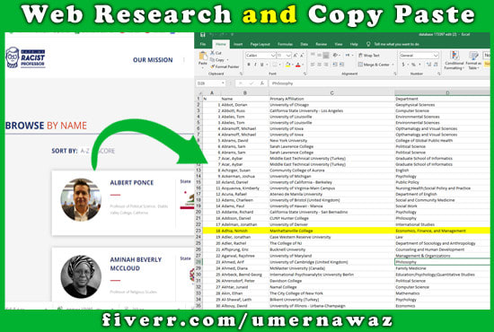This screenshot has height=332, width=494.
Task: Click Albert Ponce's round profile photo
Action: pos(81,199)
